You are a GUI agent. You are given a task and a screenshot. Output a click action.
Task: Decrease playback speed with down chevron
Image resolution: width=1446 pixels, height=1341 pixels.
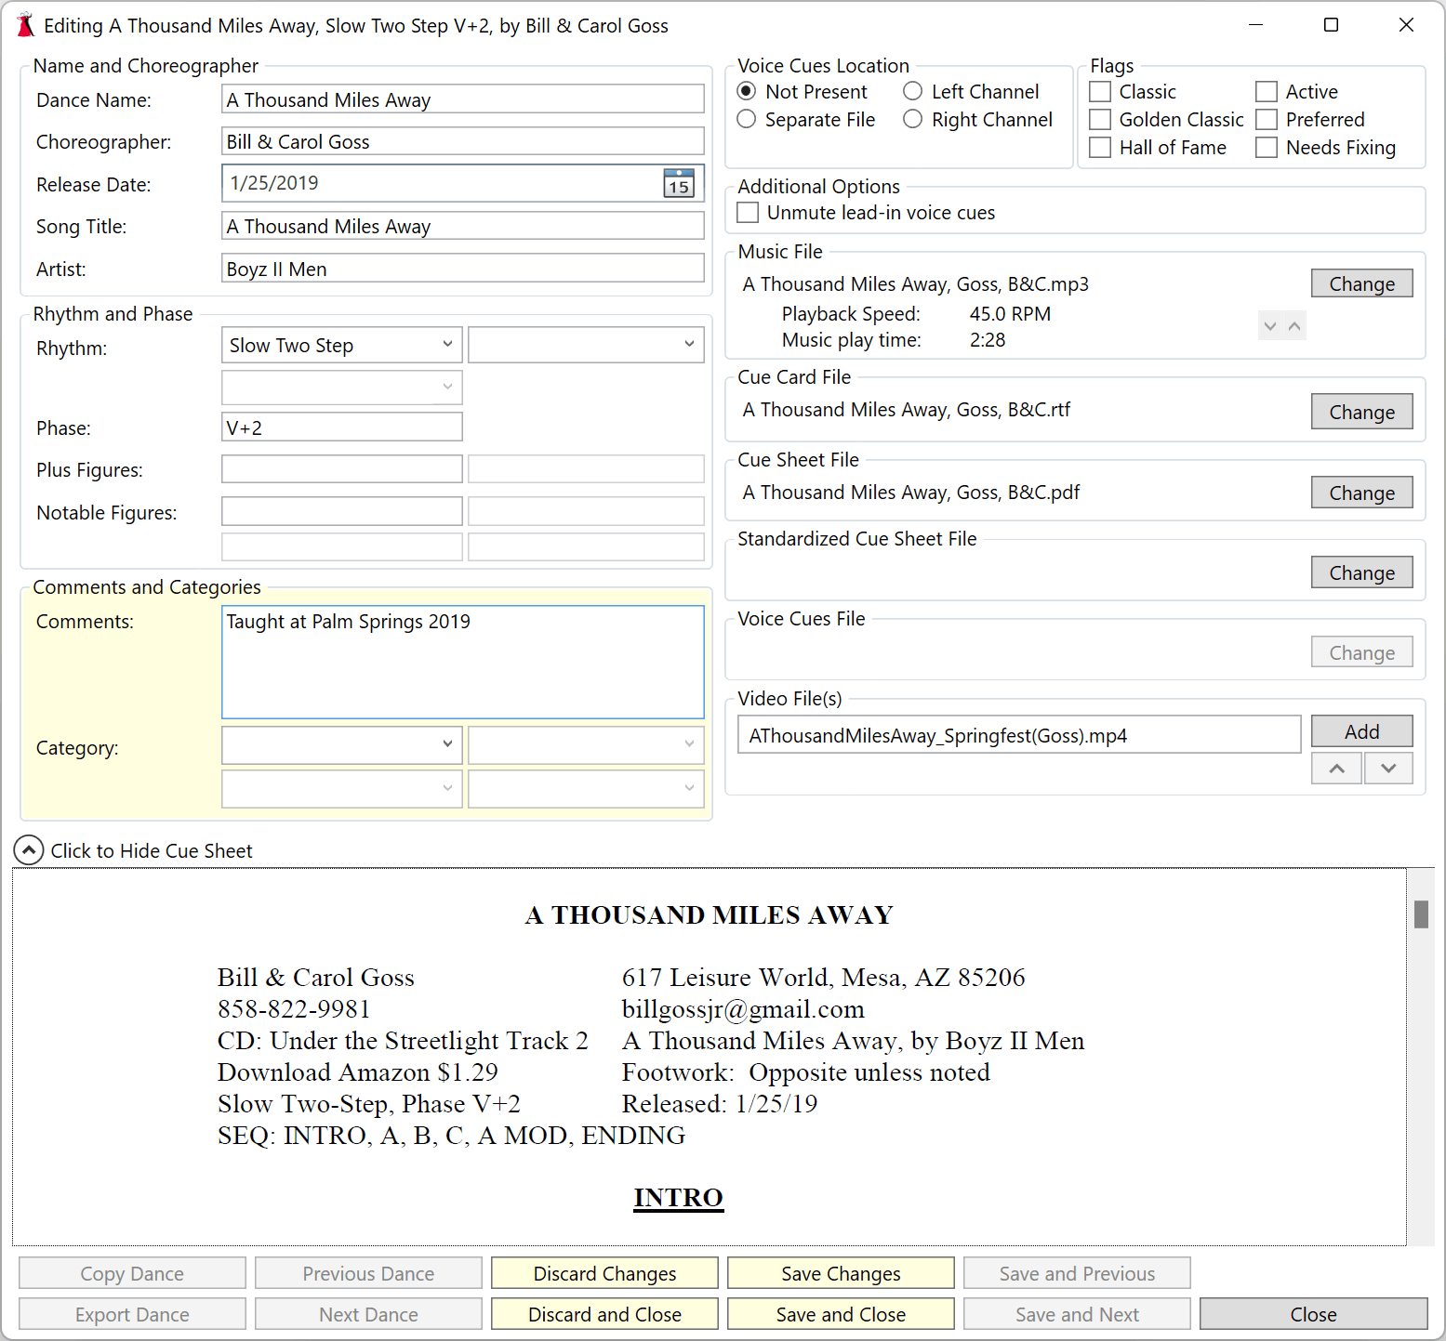(x=1269, y=326)
